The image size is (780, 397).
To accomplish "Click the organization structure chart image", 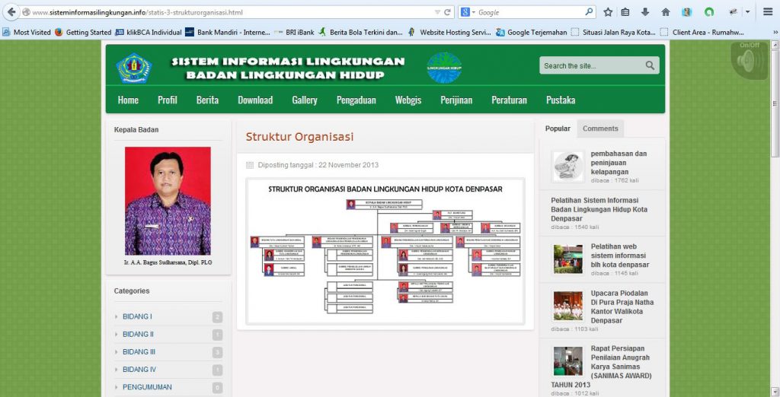I will coord(385,251).
